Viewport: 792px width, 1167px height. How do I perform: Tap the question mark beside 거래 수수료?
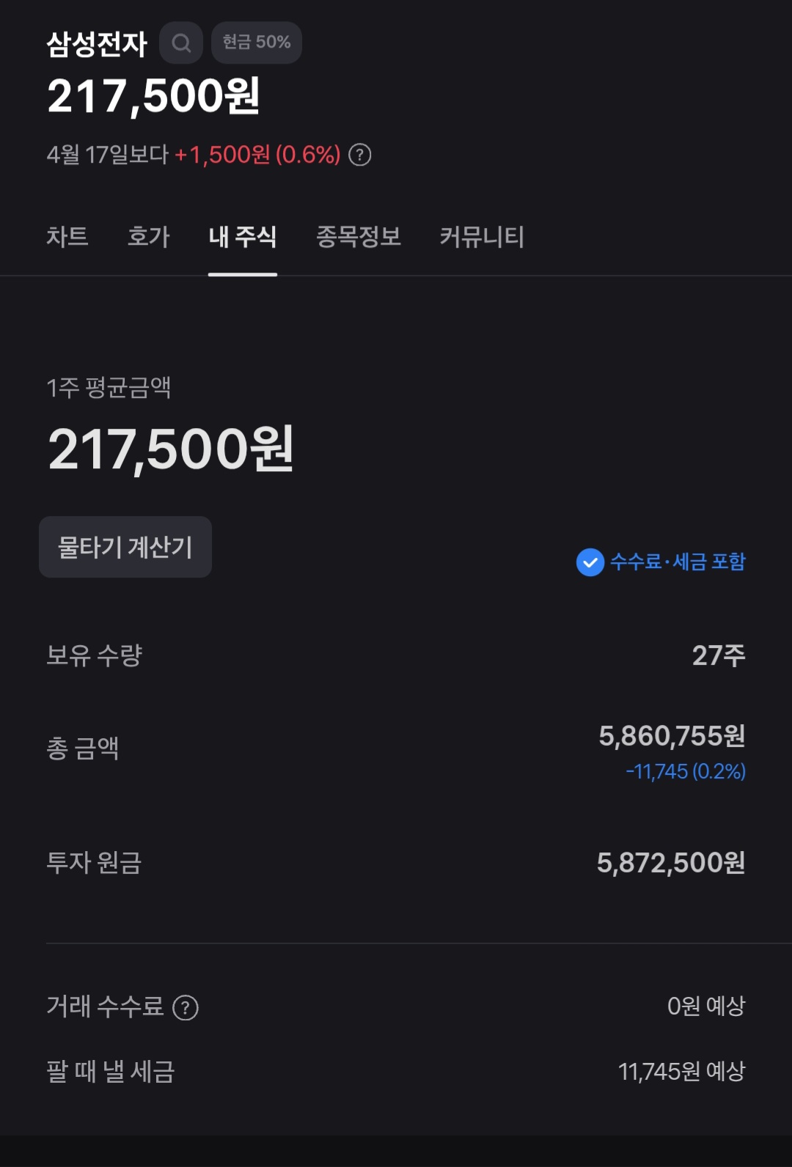coord(186,1008)
